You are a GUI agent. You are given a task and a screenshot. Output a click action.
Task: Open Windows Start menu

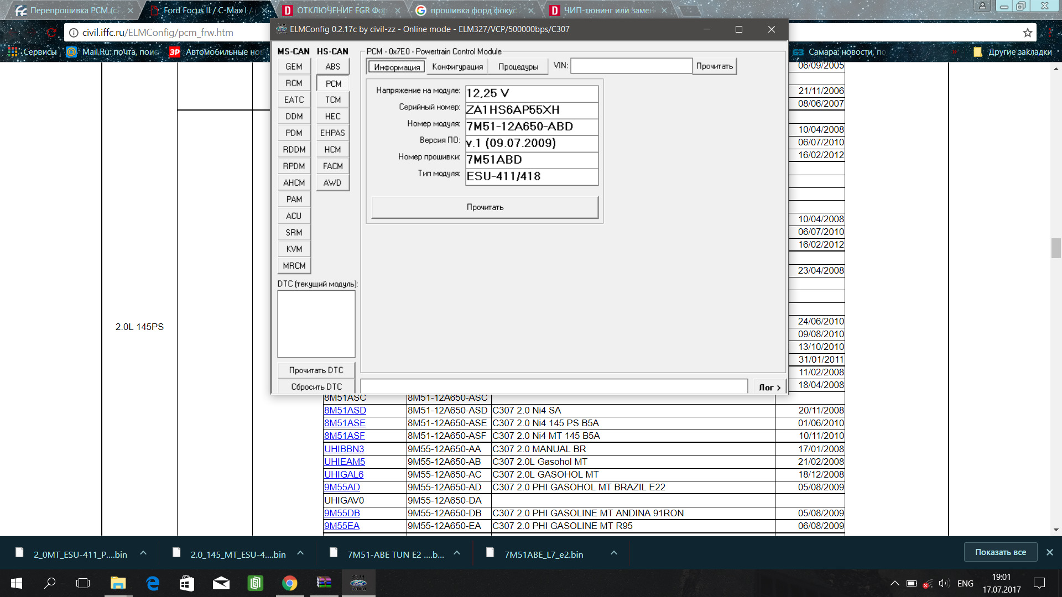[17, 583]
